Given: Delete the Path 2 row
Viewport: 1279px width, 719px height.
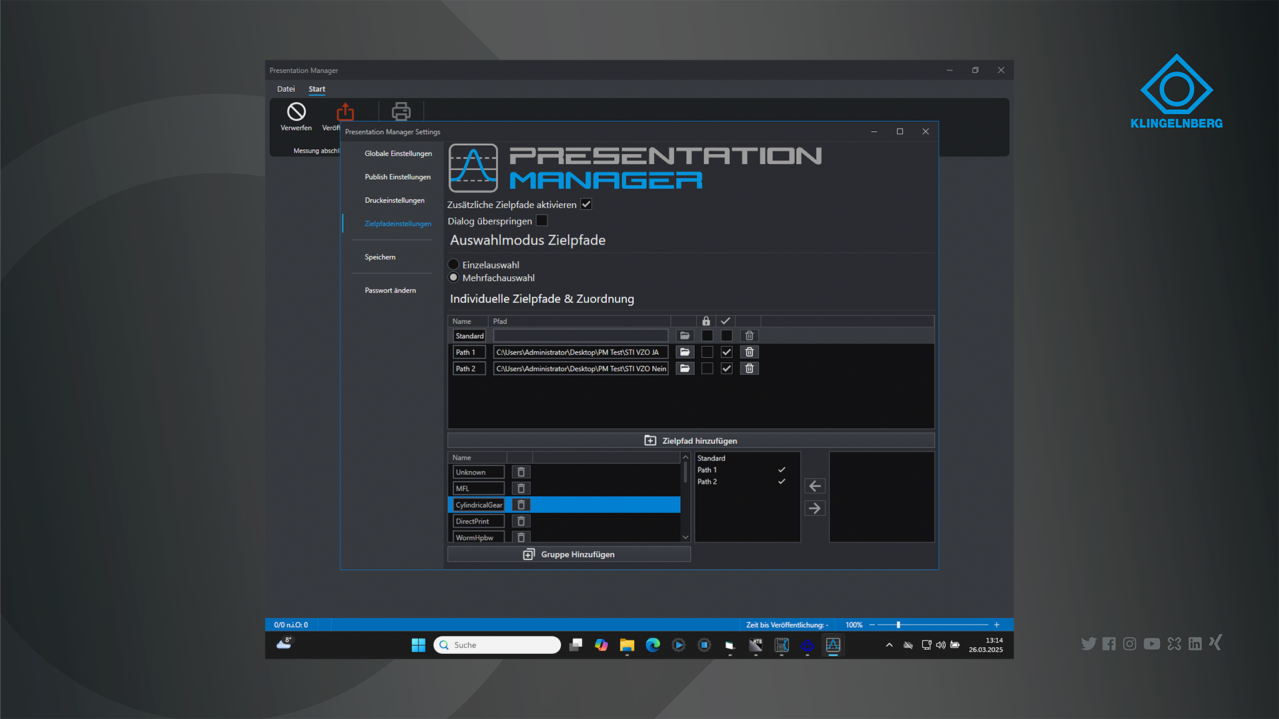Looking at the screenshot, I should coord(749,368).
